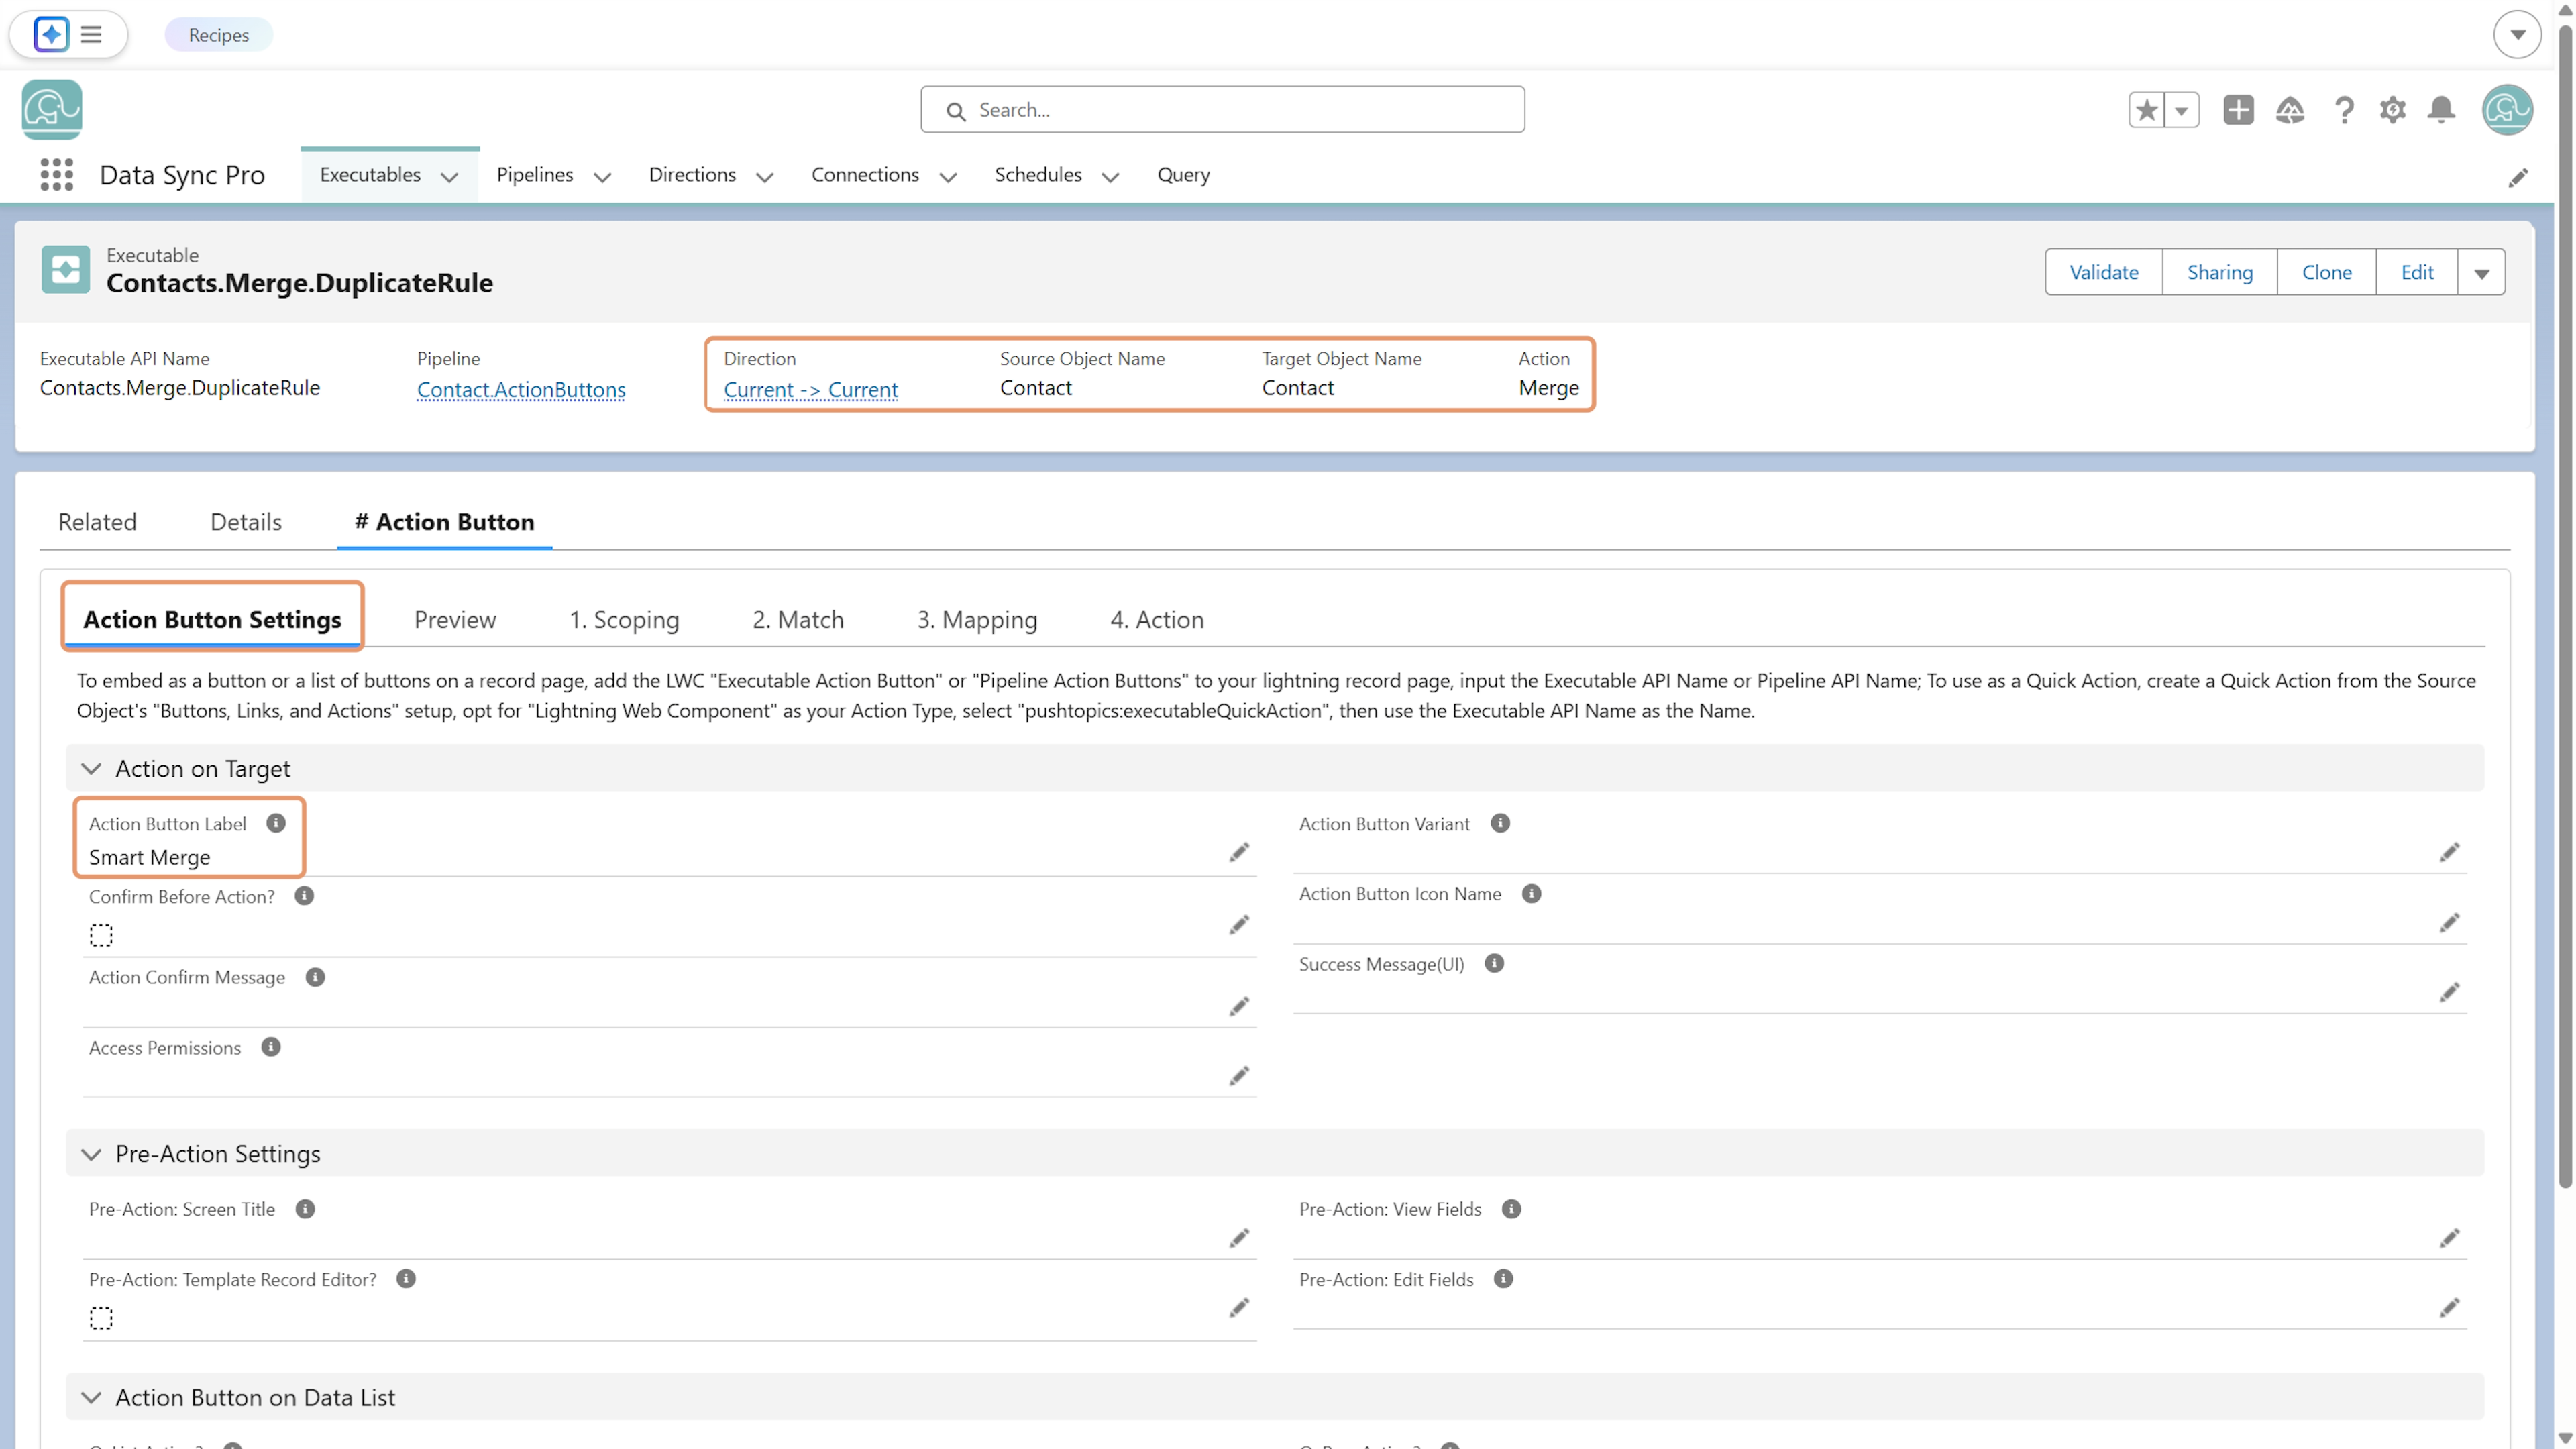Expand the Schedules tab dropdown
2576x1449 pixels.
click(1110, 177)
